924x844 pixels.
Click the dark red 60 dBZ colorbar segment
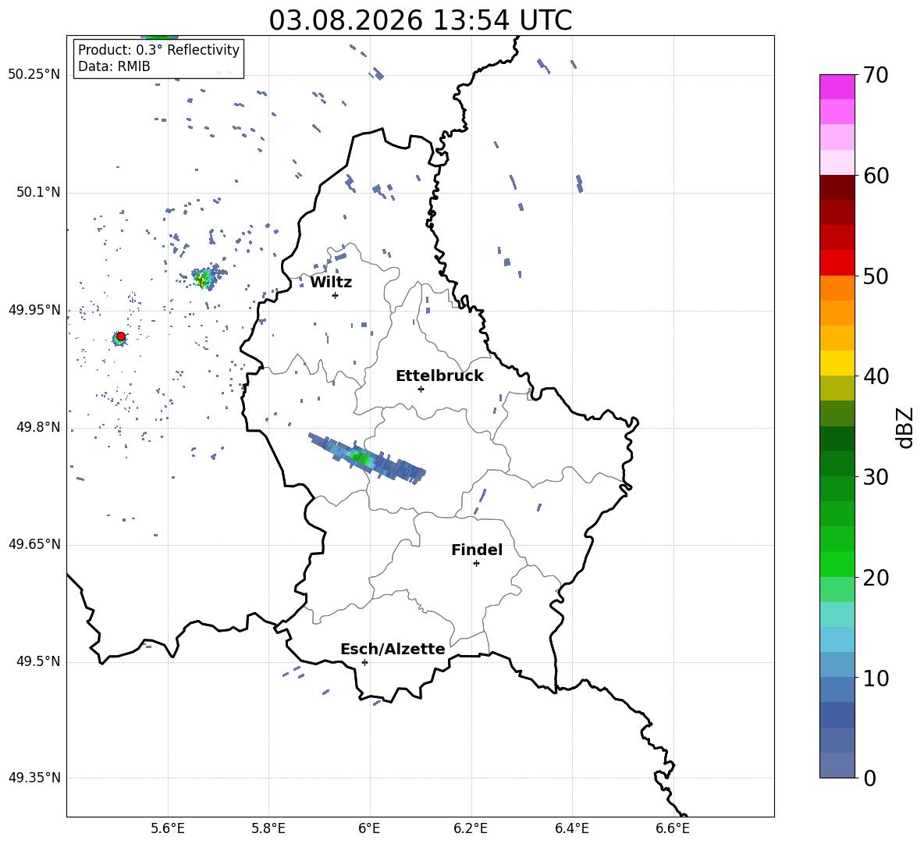(x=837, y=187)
